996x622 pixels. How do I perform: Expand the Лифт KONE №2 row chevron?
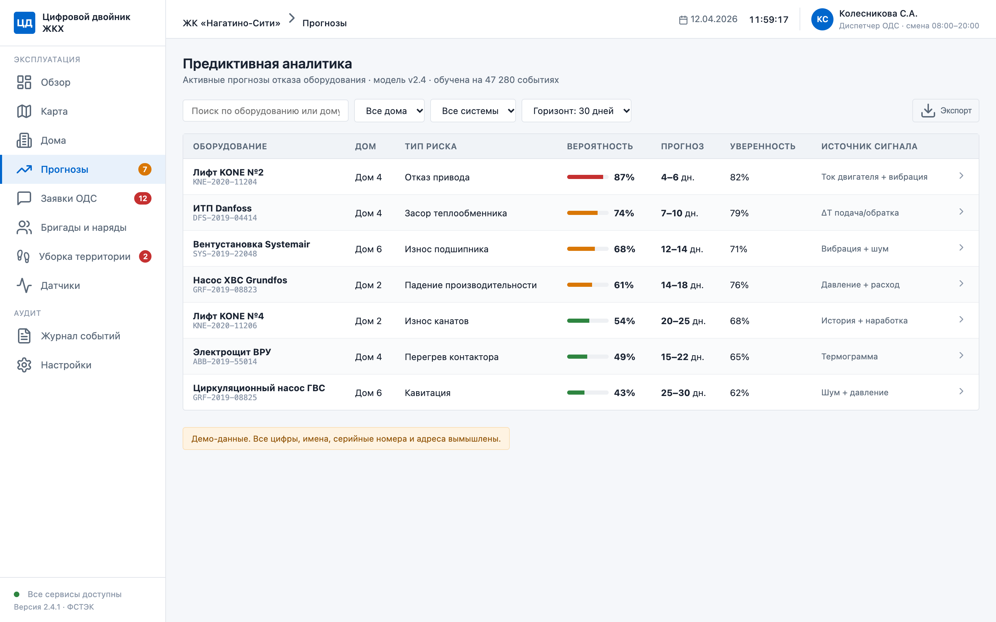(x=961, y=176)
